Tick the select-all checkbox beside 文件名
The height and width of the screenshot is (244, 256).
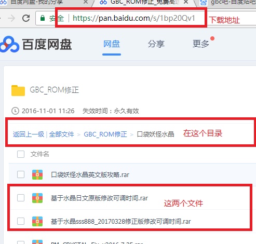(21, 154)
